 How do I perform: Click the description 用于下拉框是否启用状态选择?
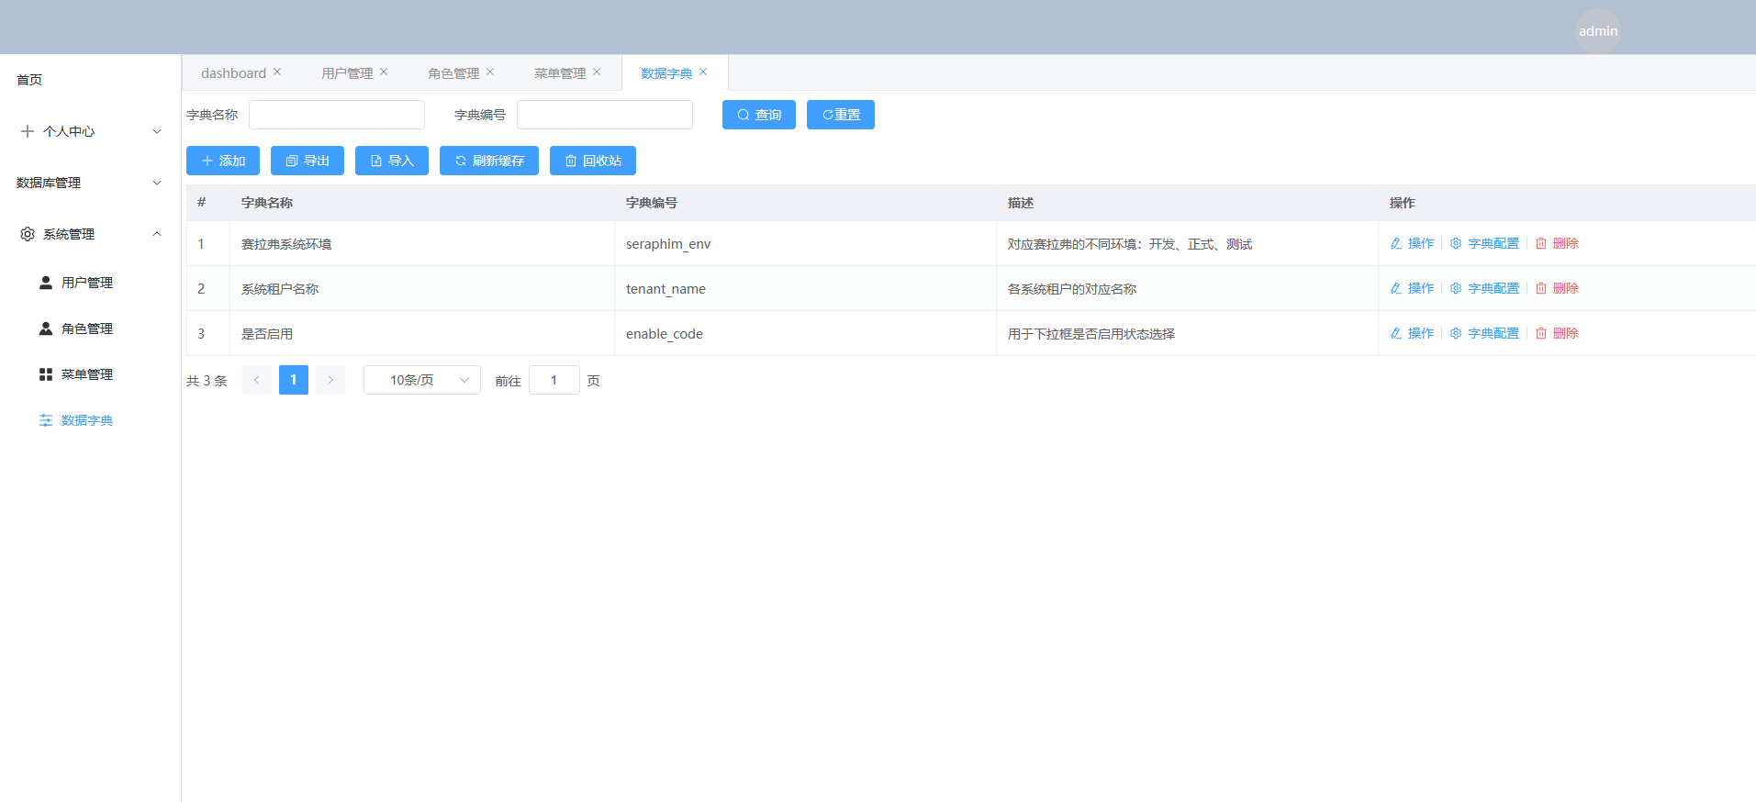[x=1091, y=334]
